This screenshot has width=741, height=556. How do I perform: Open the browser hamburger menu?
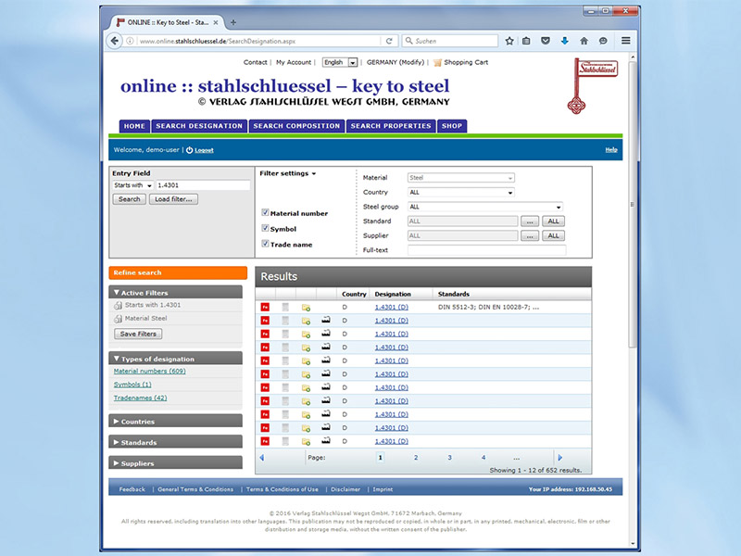click(626, 41)
